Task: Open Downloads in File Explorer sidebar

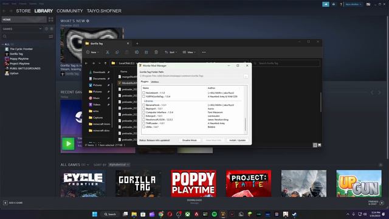Action: pos(99,72)
